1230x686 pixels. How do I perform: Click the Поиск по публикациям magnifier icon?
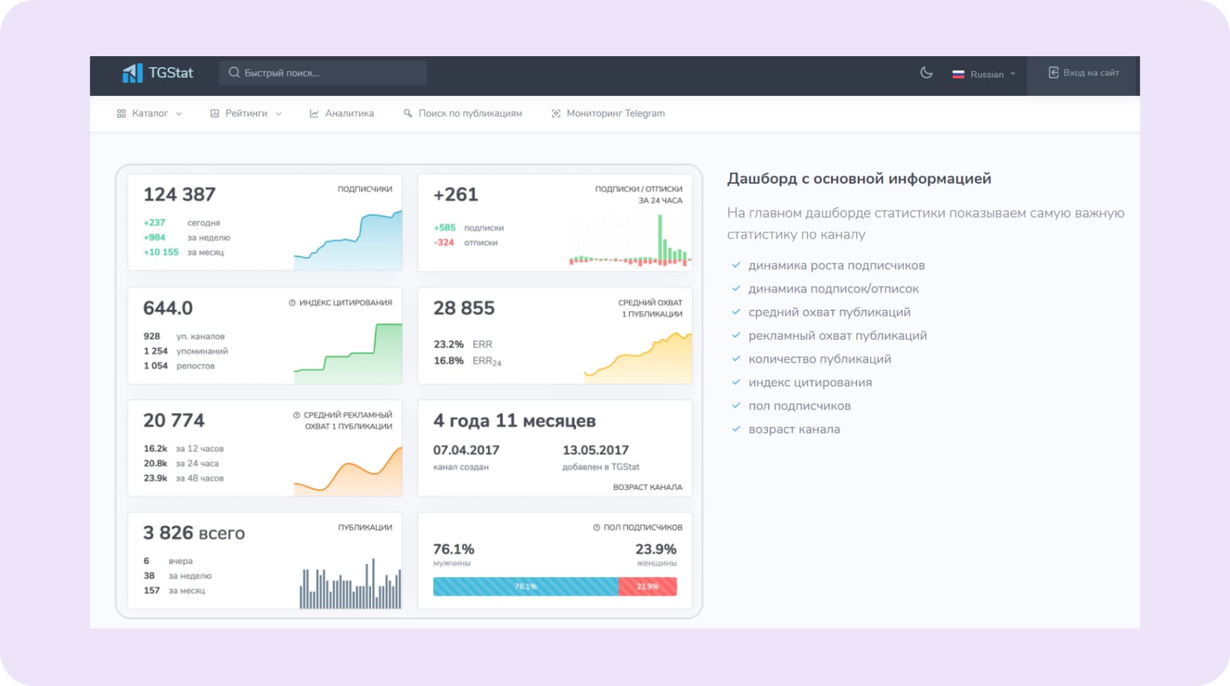click(x=408, y=114)
